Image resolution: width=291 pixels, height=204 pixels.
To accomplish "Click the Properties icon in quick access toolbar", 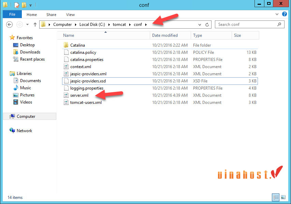I will tap(17, 5).
